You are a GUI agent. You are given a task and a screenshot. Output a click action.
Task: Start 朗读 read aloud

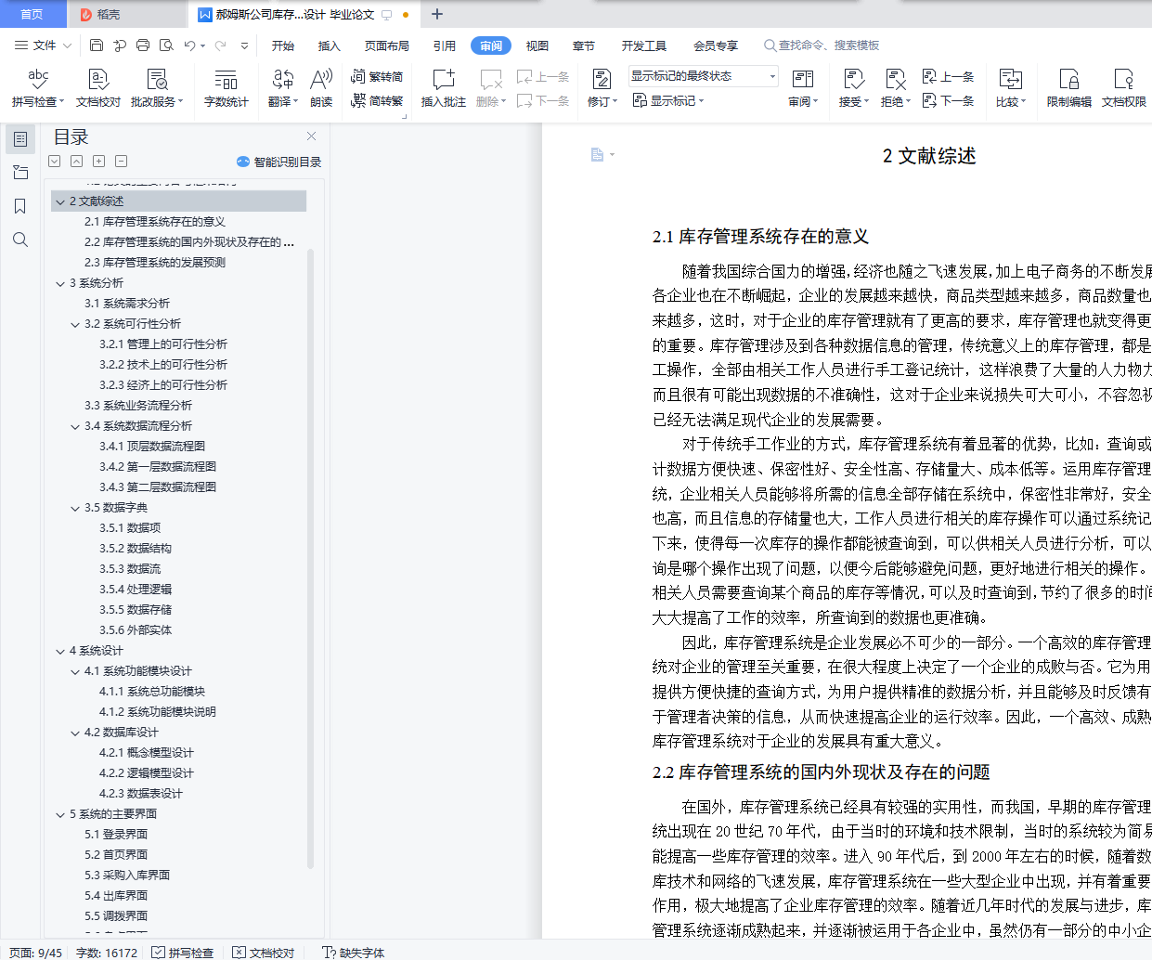(x=321, y=87)
